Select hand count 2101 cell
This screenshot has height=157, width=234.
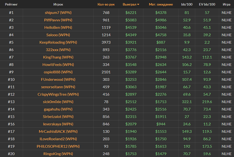tap(106, 72)
